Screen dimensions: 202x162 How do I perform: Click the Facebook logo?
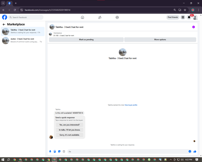[x=4, y=17]
